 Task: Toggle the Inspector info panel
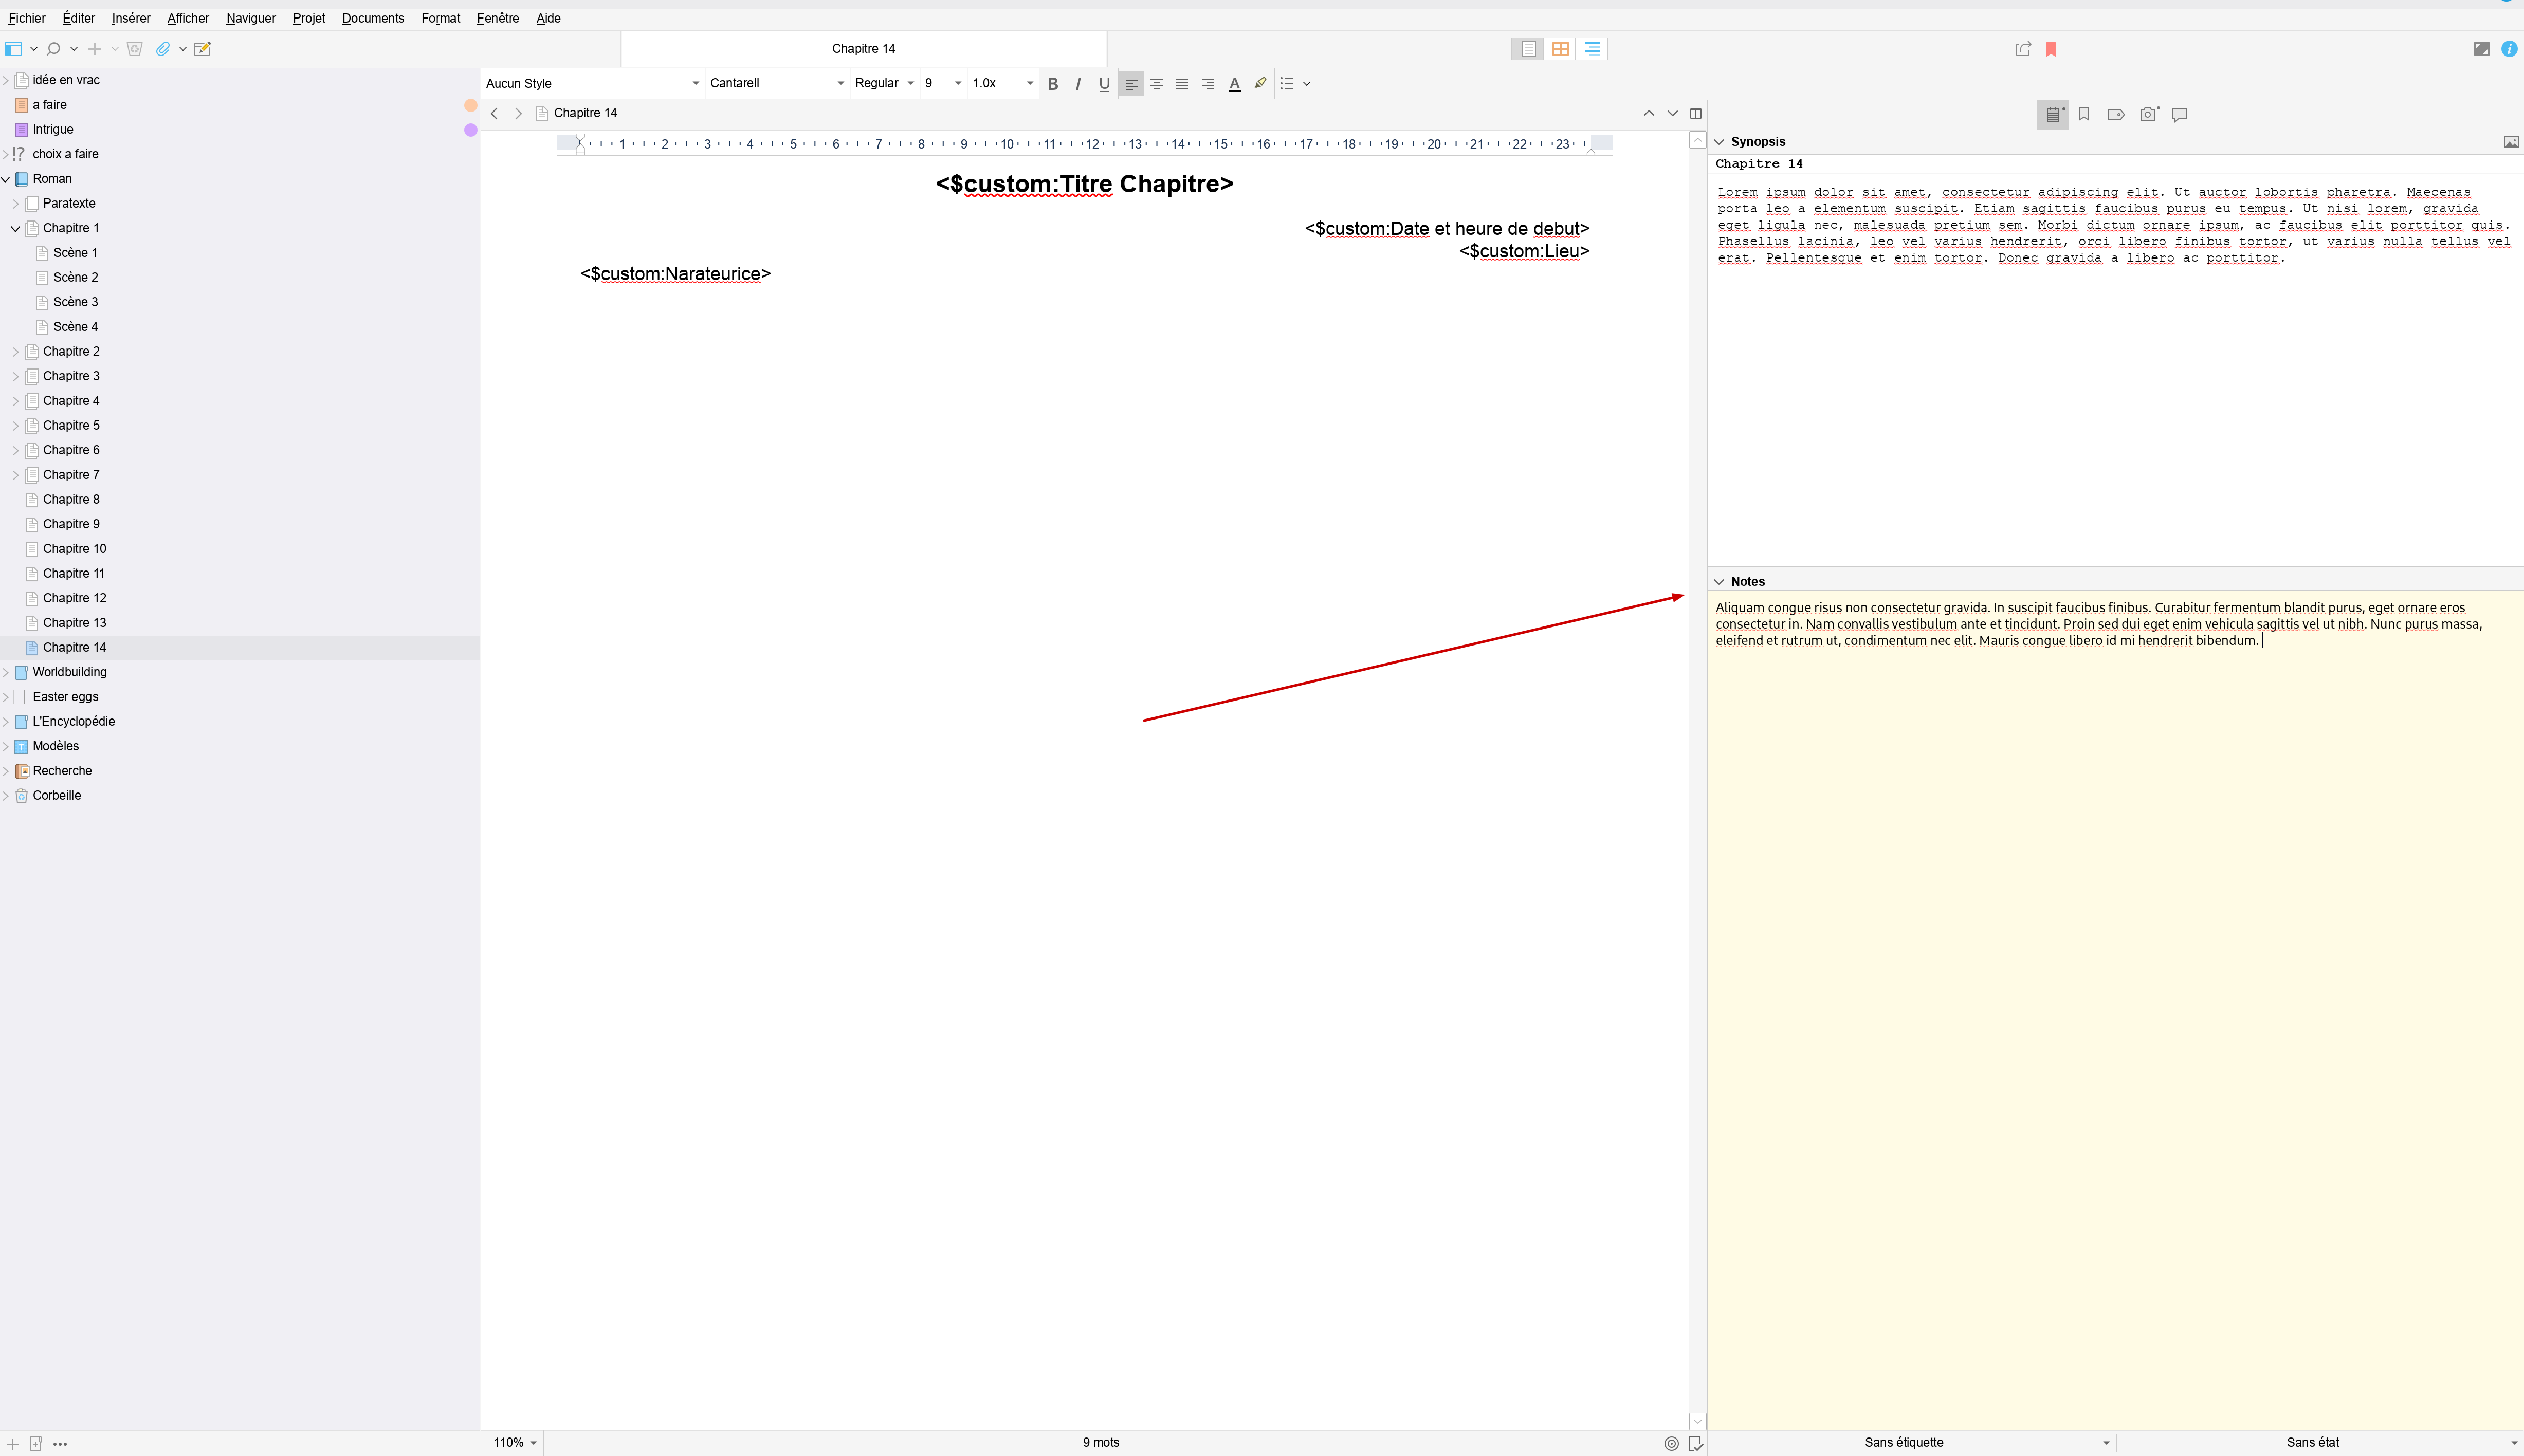click(x=2509, y=49)
